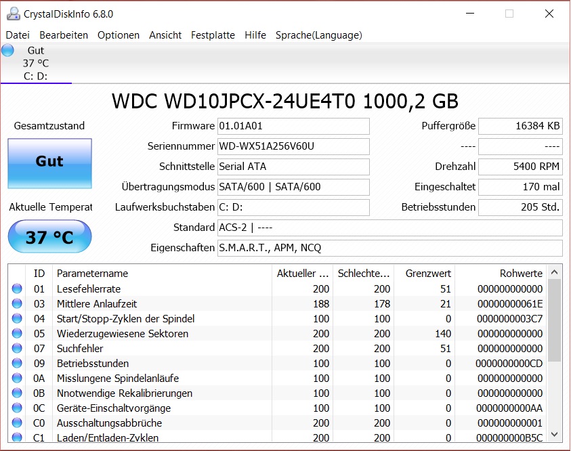
Task: Select the Lesefehlerrate parameter name
Action: 89,289
